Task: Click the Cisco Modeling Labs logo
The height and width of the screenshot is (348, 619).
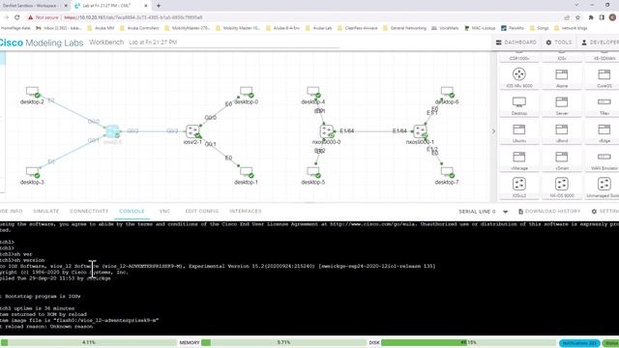Action: pyautogui.click(x=42, y=43)
